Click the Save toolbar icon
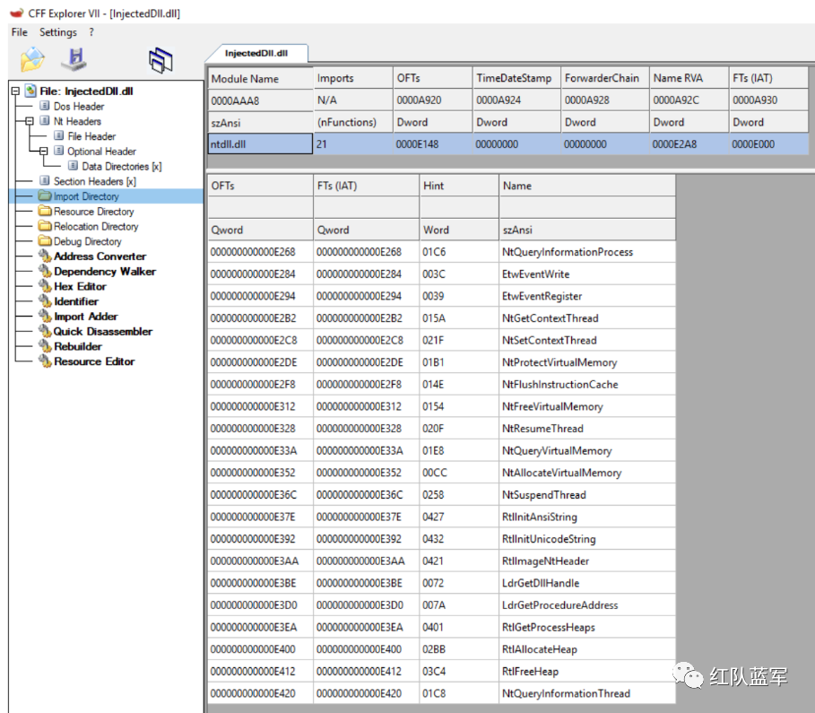Screen dimensions: 815x713 (74, 59)
